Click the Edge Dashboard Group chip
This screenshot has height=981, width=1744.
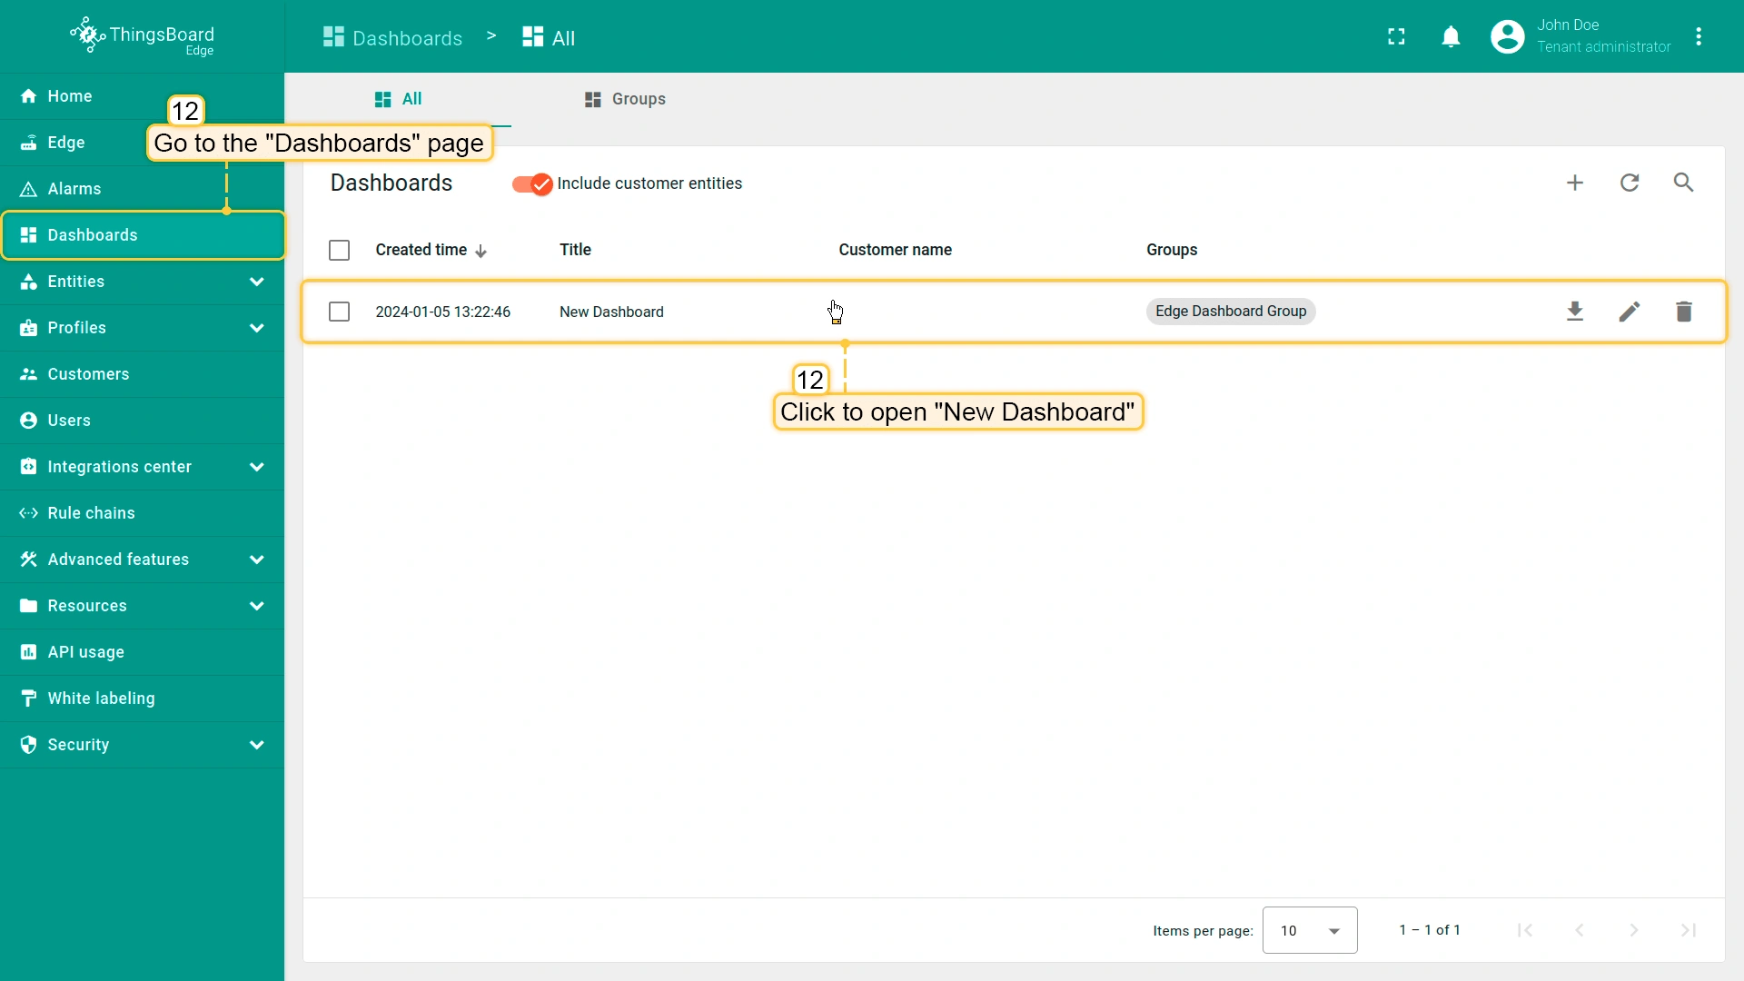(x=1230, y=312)
